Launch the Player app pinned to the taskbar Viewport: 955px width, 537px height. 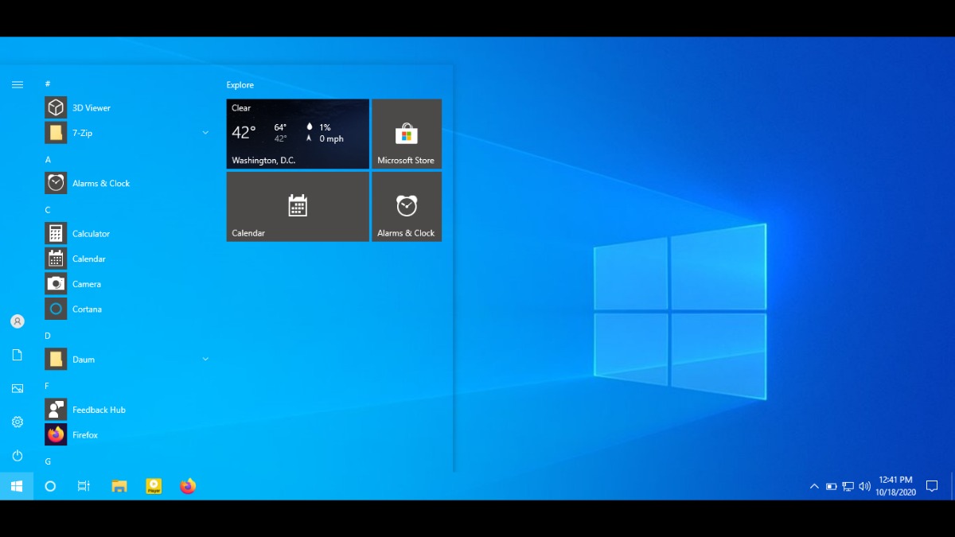point(153,485)
